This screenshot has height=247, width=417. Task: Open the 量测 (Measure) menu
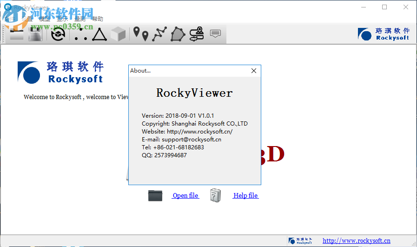click(x=80, y=19)
